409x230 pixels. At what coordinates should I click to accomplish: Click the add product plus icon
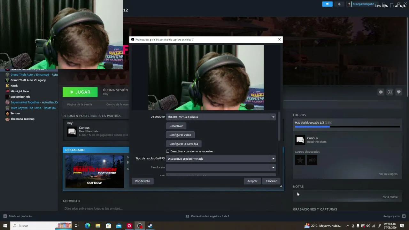click(5, 216)
